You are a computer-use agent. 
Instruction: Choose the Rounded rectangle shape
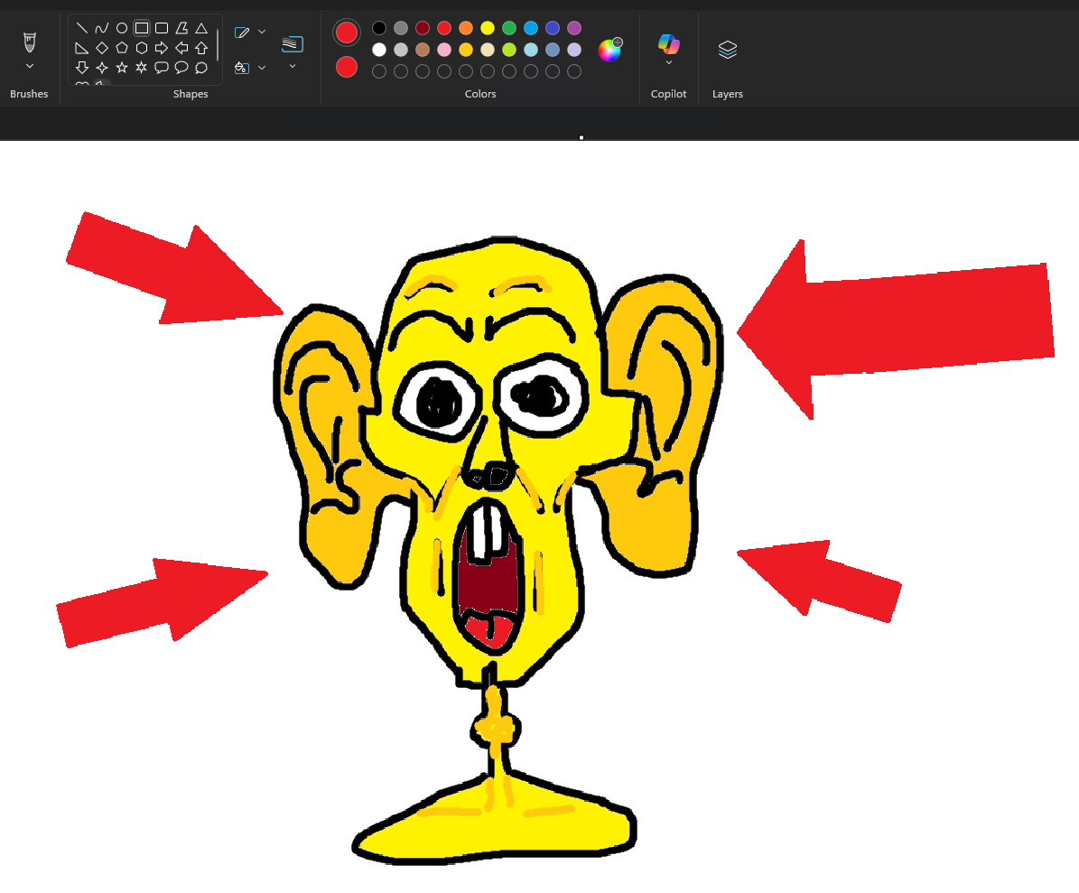pos(162,28)
